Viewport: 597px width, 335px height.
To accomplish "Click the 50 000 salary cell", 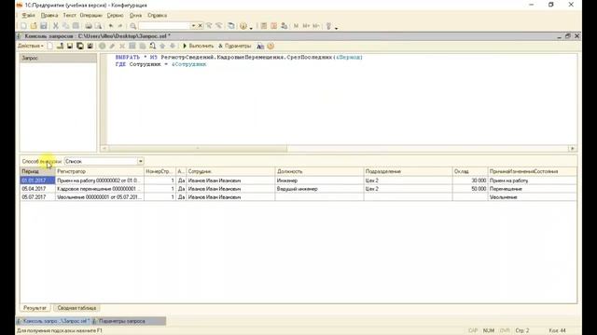I will (470, 189).
